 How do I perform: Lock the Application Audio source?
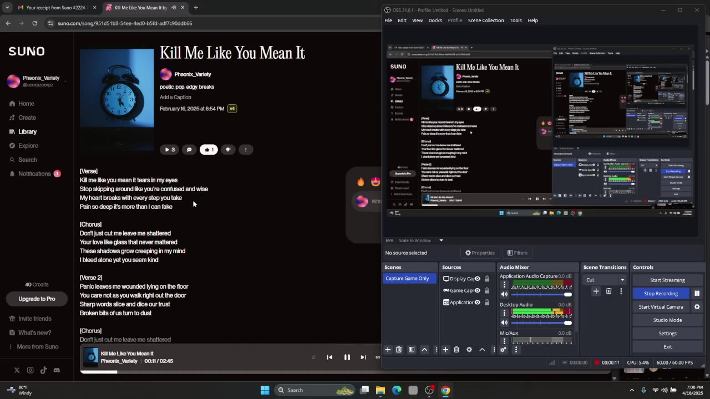click(487, 303)
